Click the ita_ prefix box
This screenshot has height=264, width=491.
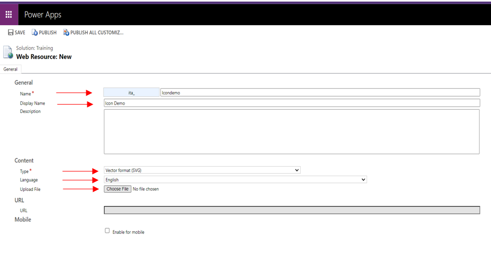[x=131, y=93]
